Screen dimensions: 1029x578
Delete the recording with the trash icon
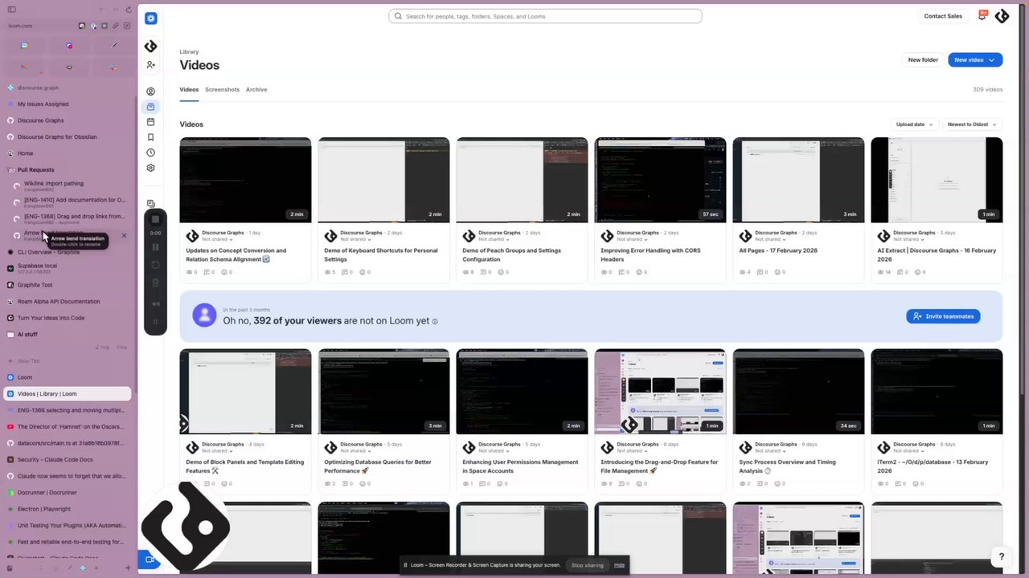(155, 283)
